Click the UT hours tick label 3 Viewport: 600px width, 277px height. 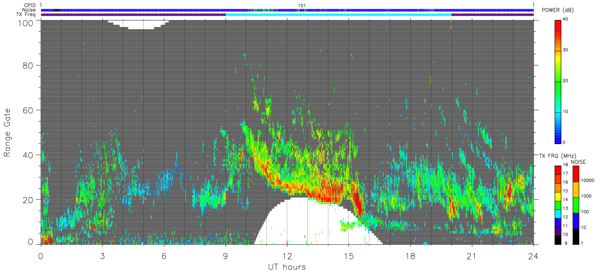[102, 256]
